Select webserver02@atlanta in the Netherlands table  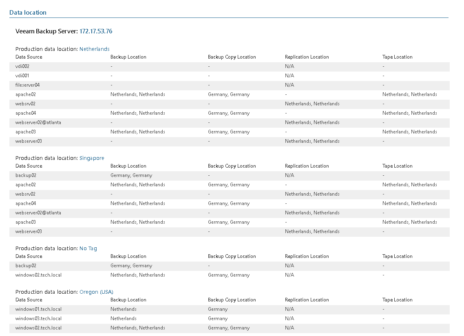[38, 122]
